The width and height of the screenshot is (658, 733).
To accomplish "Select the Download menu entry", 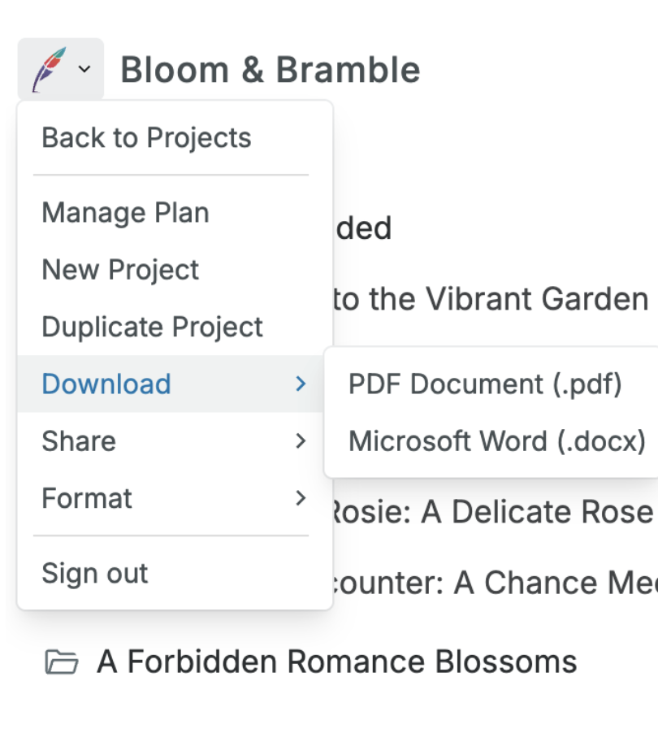I will (x=106, y=384).
